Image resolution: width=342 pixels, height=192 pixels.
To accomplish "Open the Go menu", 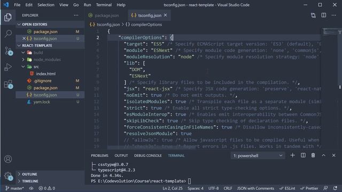I will tap(76, 5).
